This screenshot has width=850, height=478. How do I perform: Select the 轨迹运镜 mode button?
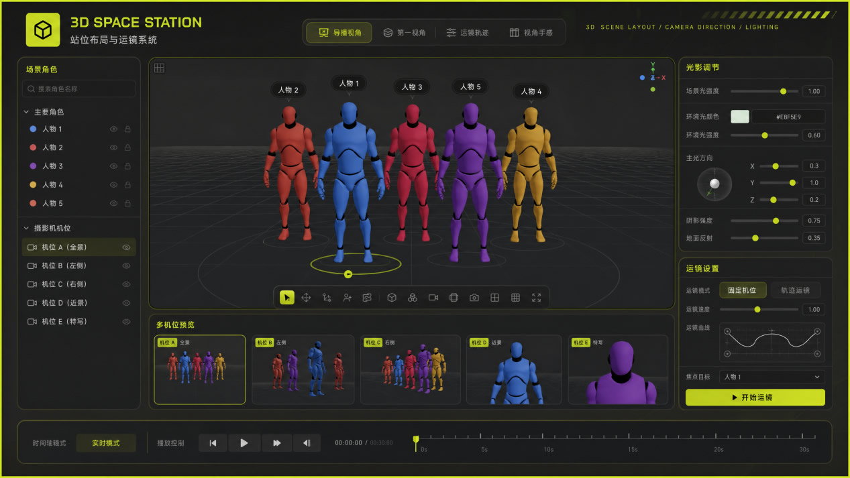[795, 290]
